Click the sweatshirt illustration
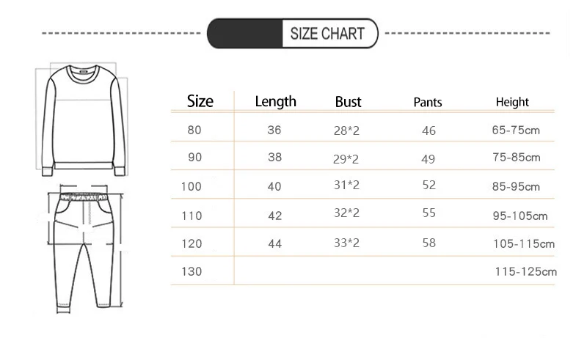The width and height of the screenshot is (587, 338). pos(82,120)
